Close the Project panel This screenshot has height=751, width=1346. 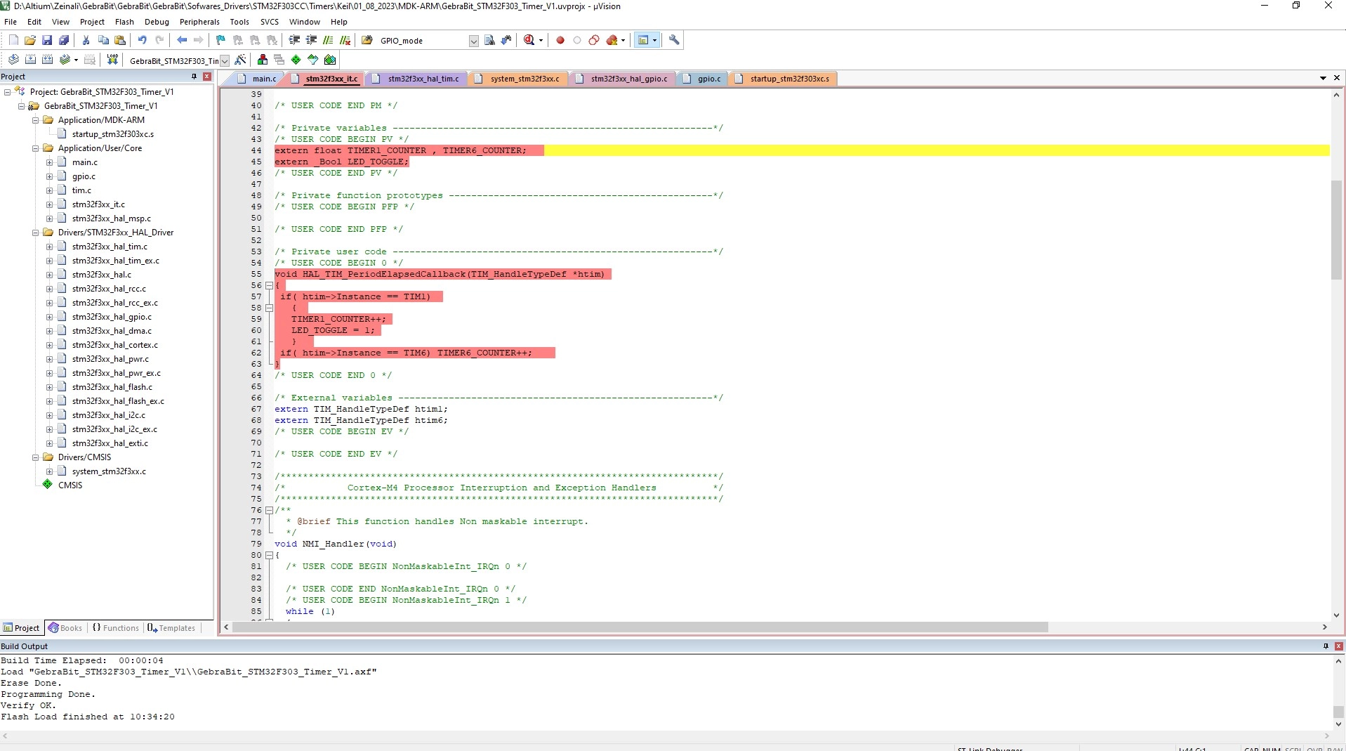pyautogui.click(x=207, y=76)
